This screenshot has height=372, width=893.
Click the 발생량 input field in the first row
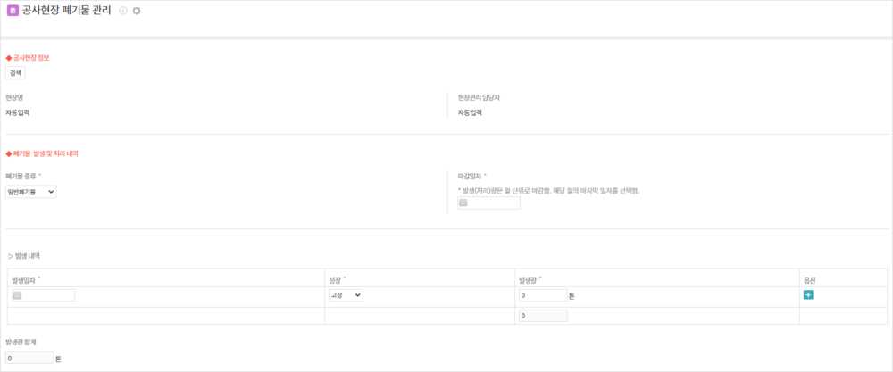pos(541,295)
